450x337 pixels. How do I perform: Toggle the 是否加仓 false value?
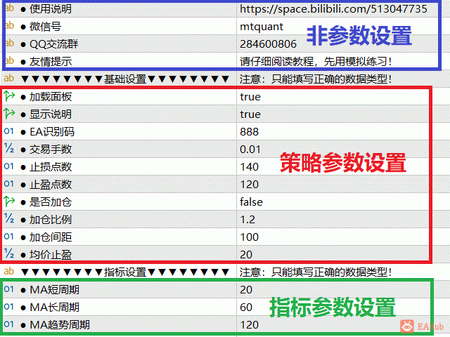pos(252,201)
